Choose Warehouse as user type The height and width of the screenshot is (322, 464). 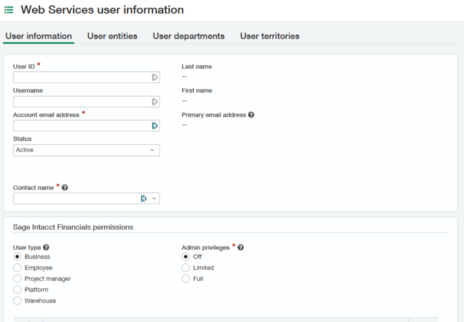point(17,300)
